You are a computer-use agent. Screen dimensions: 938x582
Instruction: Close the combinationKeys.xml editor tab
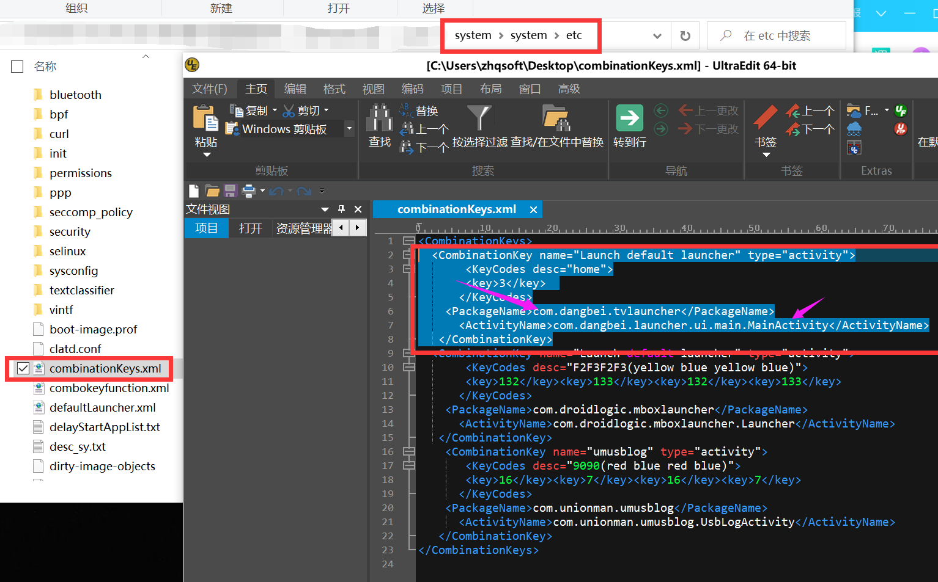(x=533, y=209)
